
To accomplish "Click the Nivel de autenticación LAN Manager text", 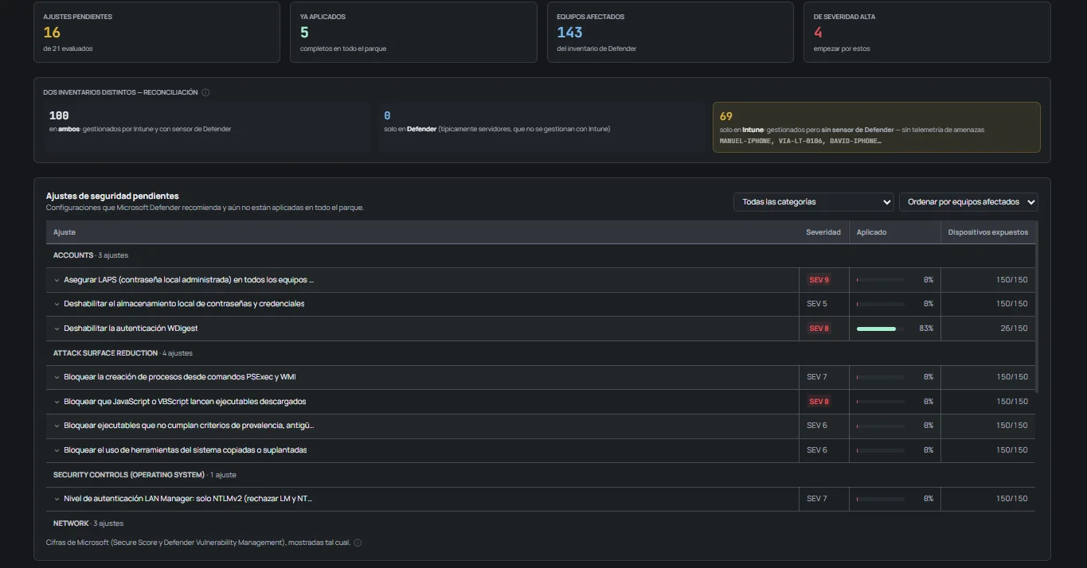I will point(188,499).
